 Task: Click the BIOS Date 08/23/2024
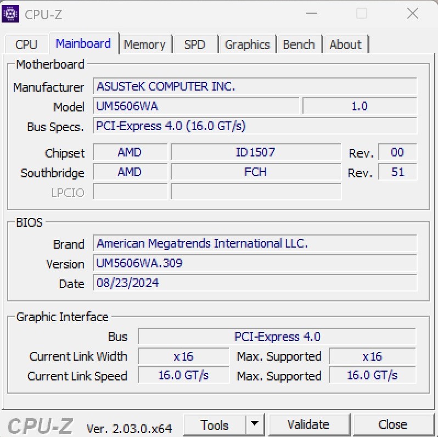coord(255,283)
